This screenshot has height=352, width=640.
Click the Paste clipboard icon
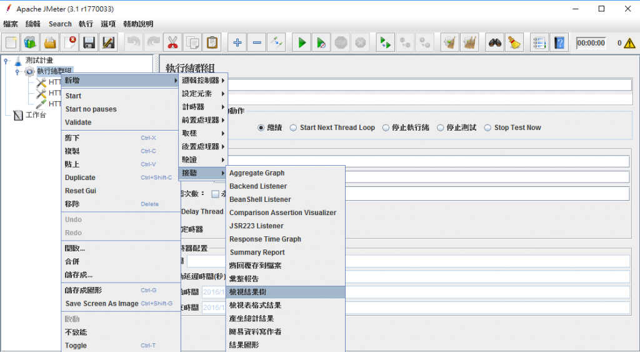212,43
